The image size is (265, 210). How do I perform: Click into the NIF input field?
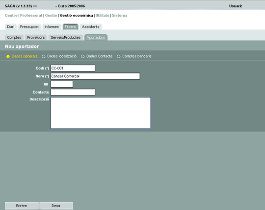(62, 84)
